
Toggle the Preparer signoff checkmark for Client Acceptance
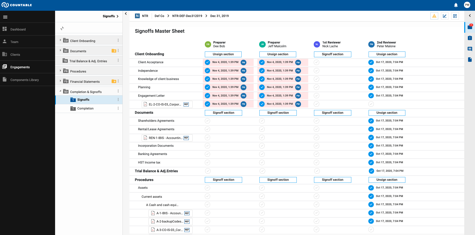[207, 62]
